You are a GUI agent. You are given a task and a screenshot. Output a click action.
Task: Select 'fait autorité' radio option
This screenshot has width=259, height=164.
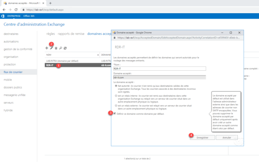click(x=116, y=86)
